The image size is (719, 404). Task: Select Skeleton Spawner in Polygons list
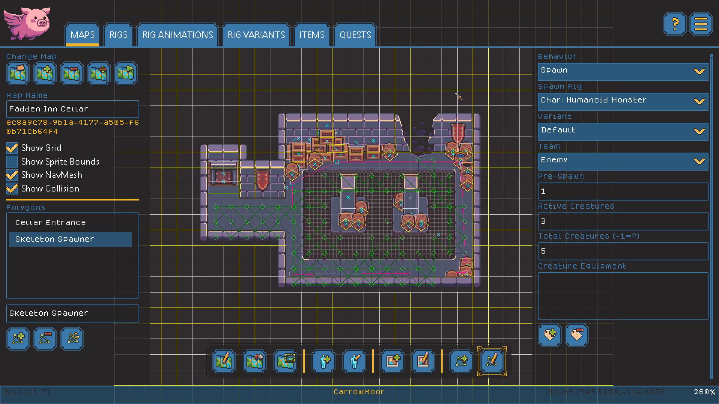(70, 239)
